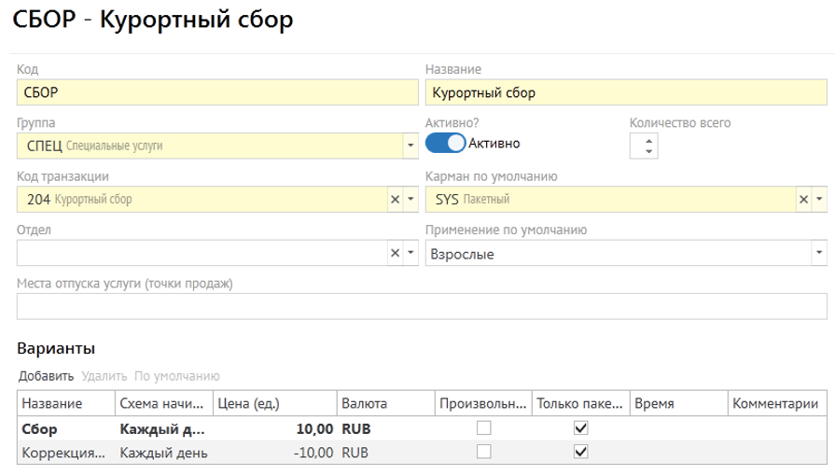Check Произвольная цена box for Сбор row

tap(483, 428)
